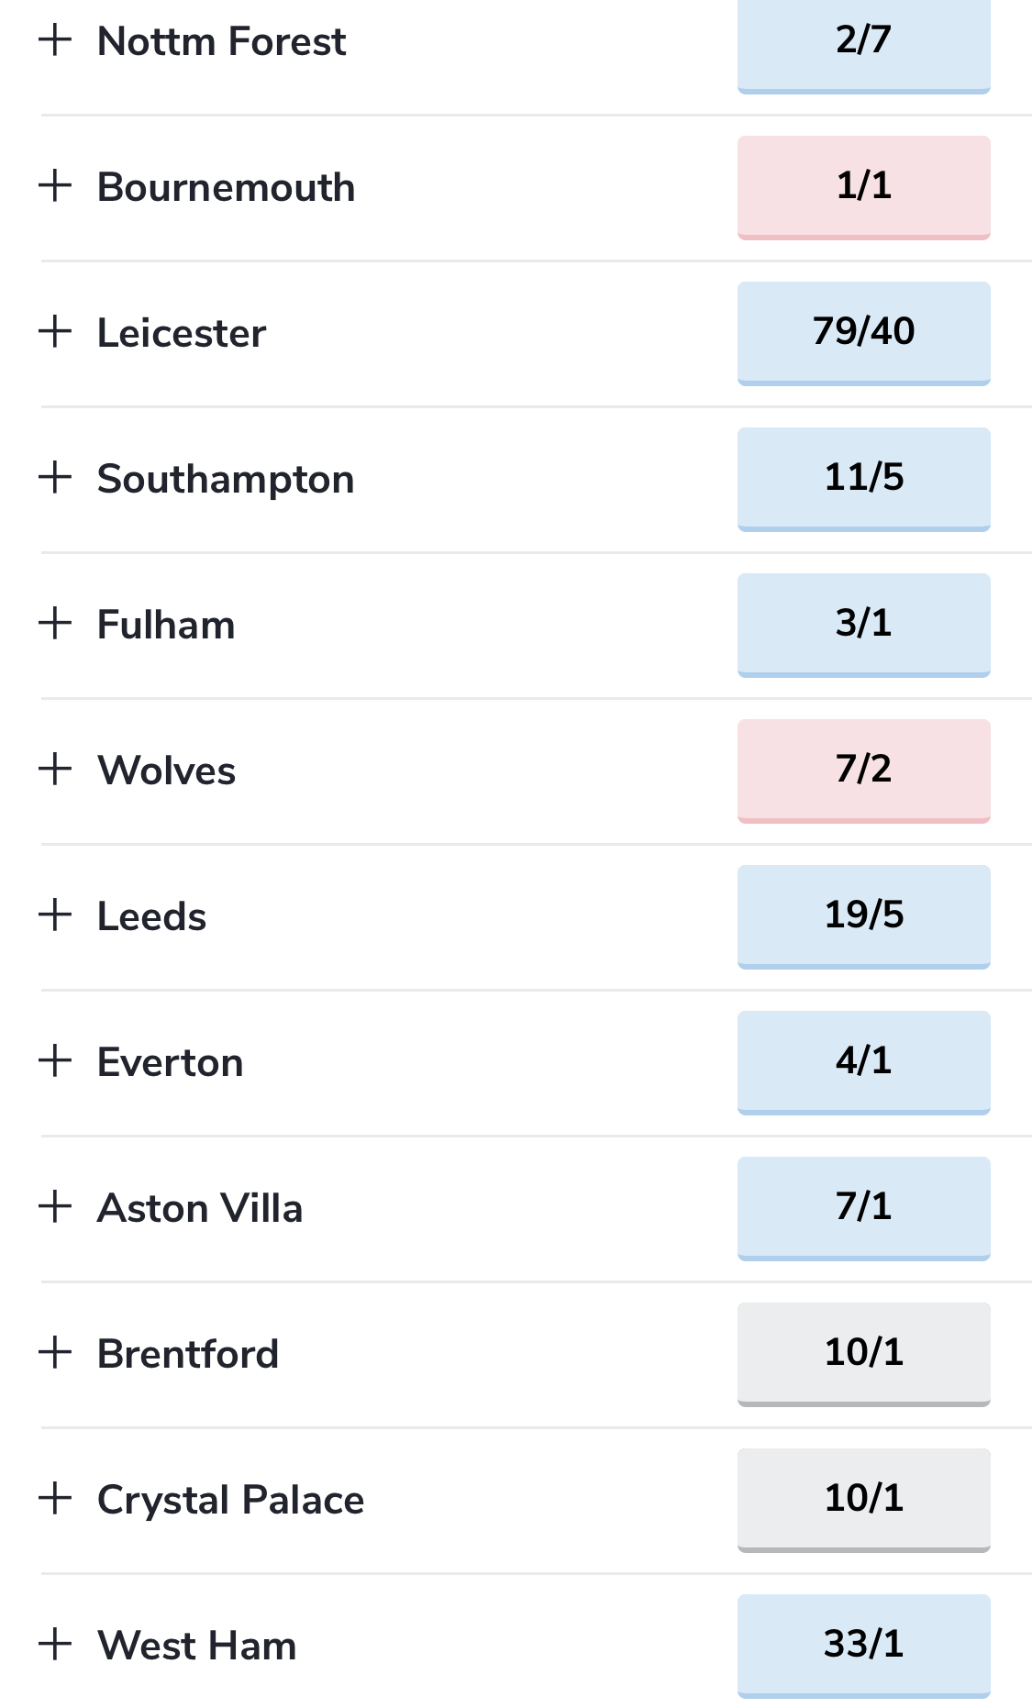The width and height of the screenshot is (1032, 1708).
Task: Expand the Nottm Forest row plus icon
Action: pos(55,39)
